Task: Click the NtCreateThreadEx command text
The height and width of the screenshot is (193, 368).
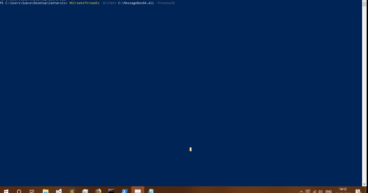Action: click(x=84, y=3)
